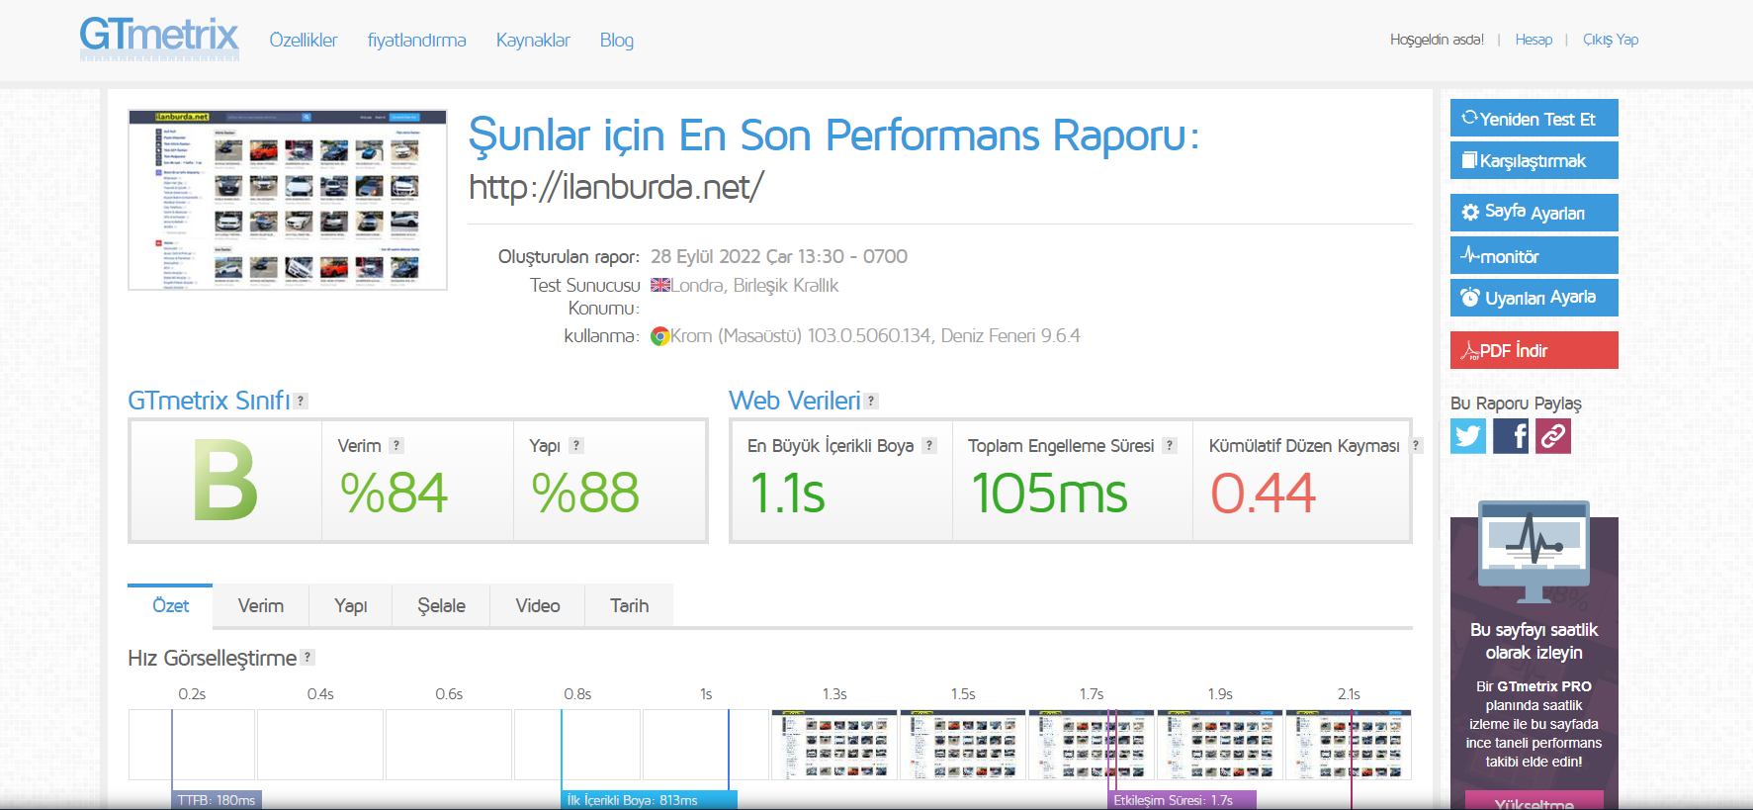This screenshot has width=1753, height=810.
Task: Open the ilanburda.net URL link
Action: (x=616, y=186)
